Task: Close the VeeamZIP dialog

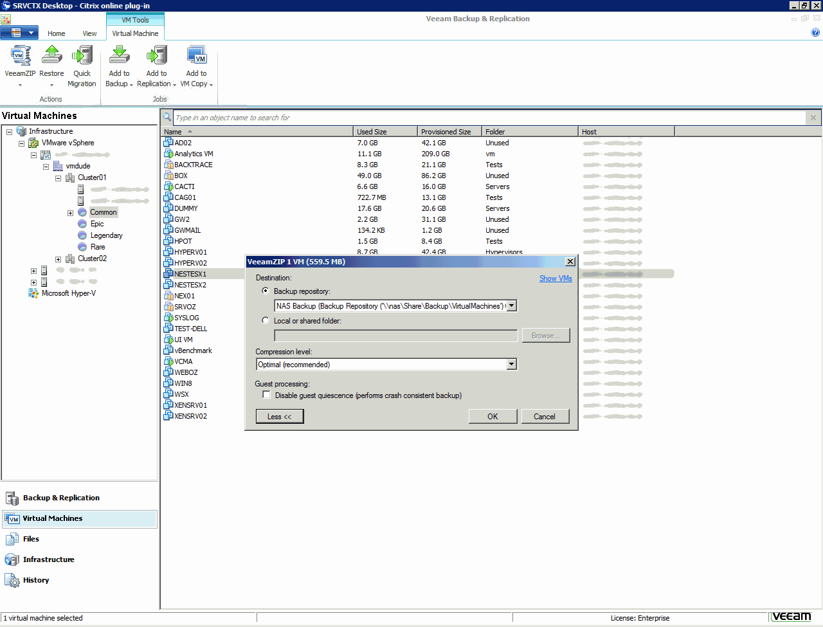Action: [x=570, y=262]
